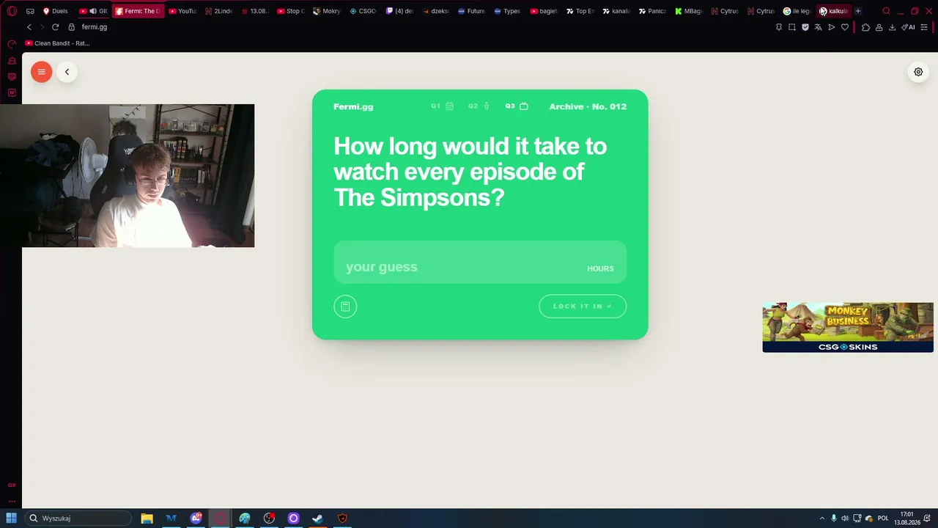Open the Clean Bandit bookmark

click(x=57, y=43)
